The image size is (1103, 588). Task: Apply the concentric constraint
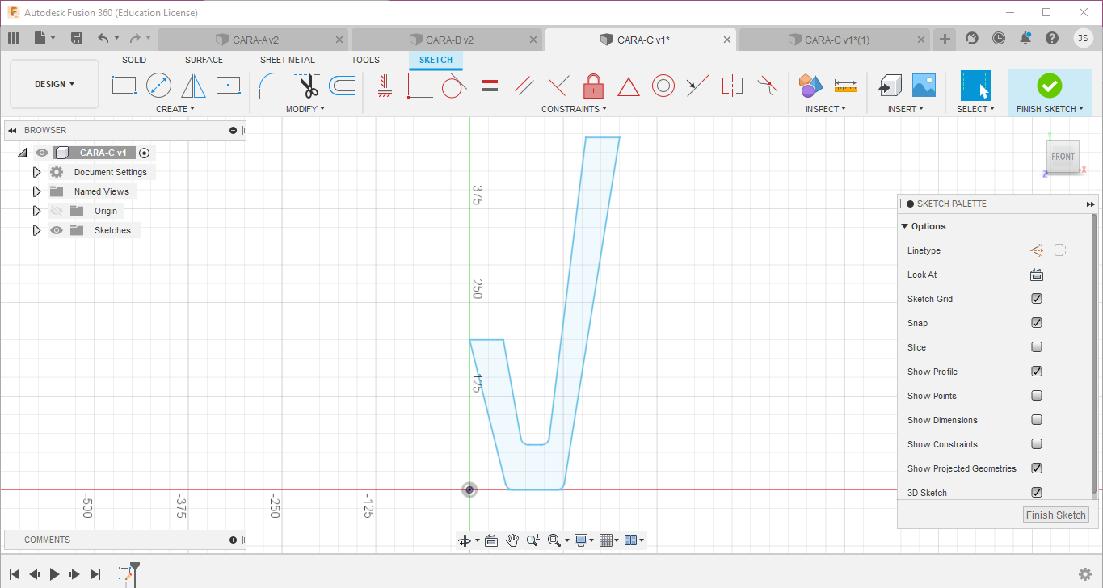click(x=663, y=85)
